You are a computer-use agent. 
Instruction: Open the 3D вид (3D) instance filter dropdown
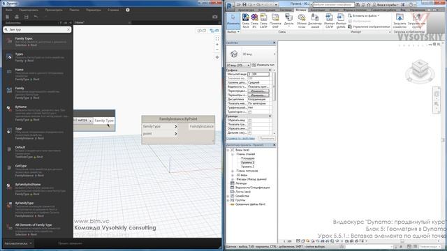(x=249, y=65)
